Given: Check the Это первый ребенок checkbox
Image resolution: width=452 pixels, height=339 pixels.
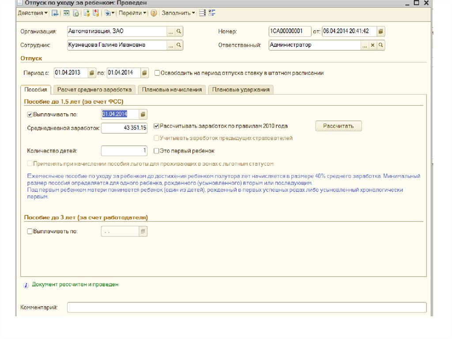Looking at the screenshot, I should (157, 151).
